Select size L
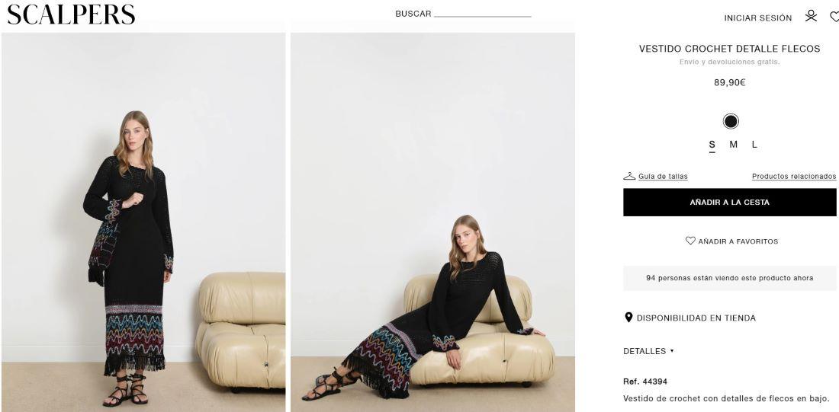 point(754,144)
